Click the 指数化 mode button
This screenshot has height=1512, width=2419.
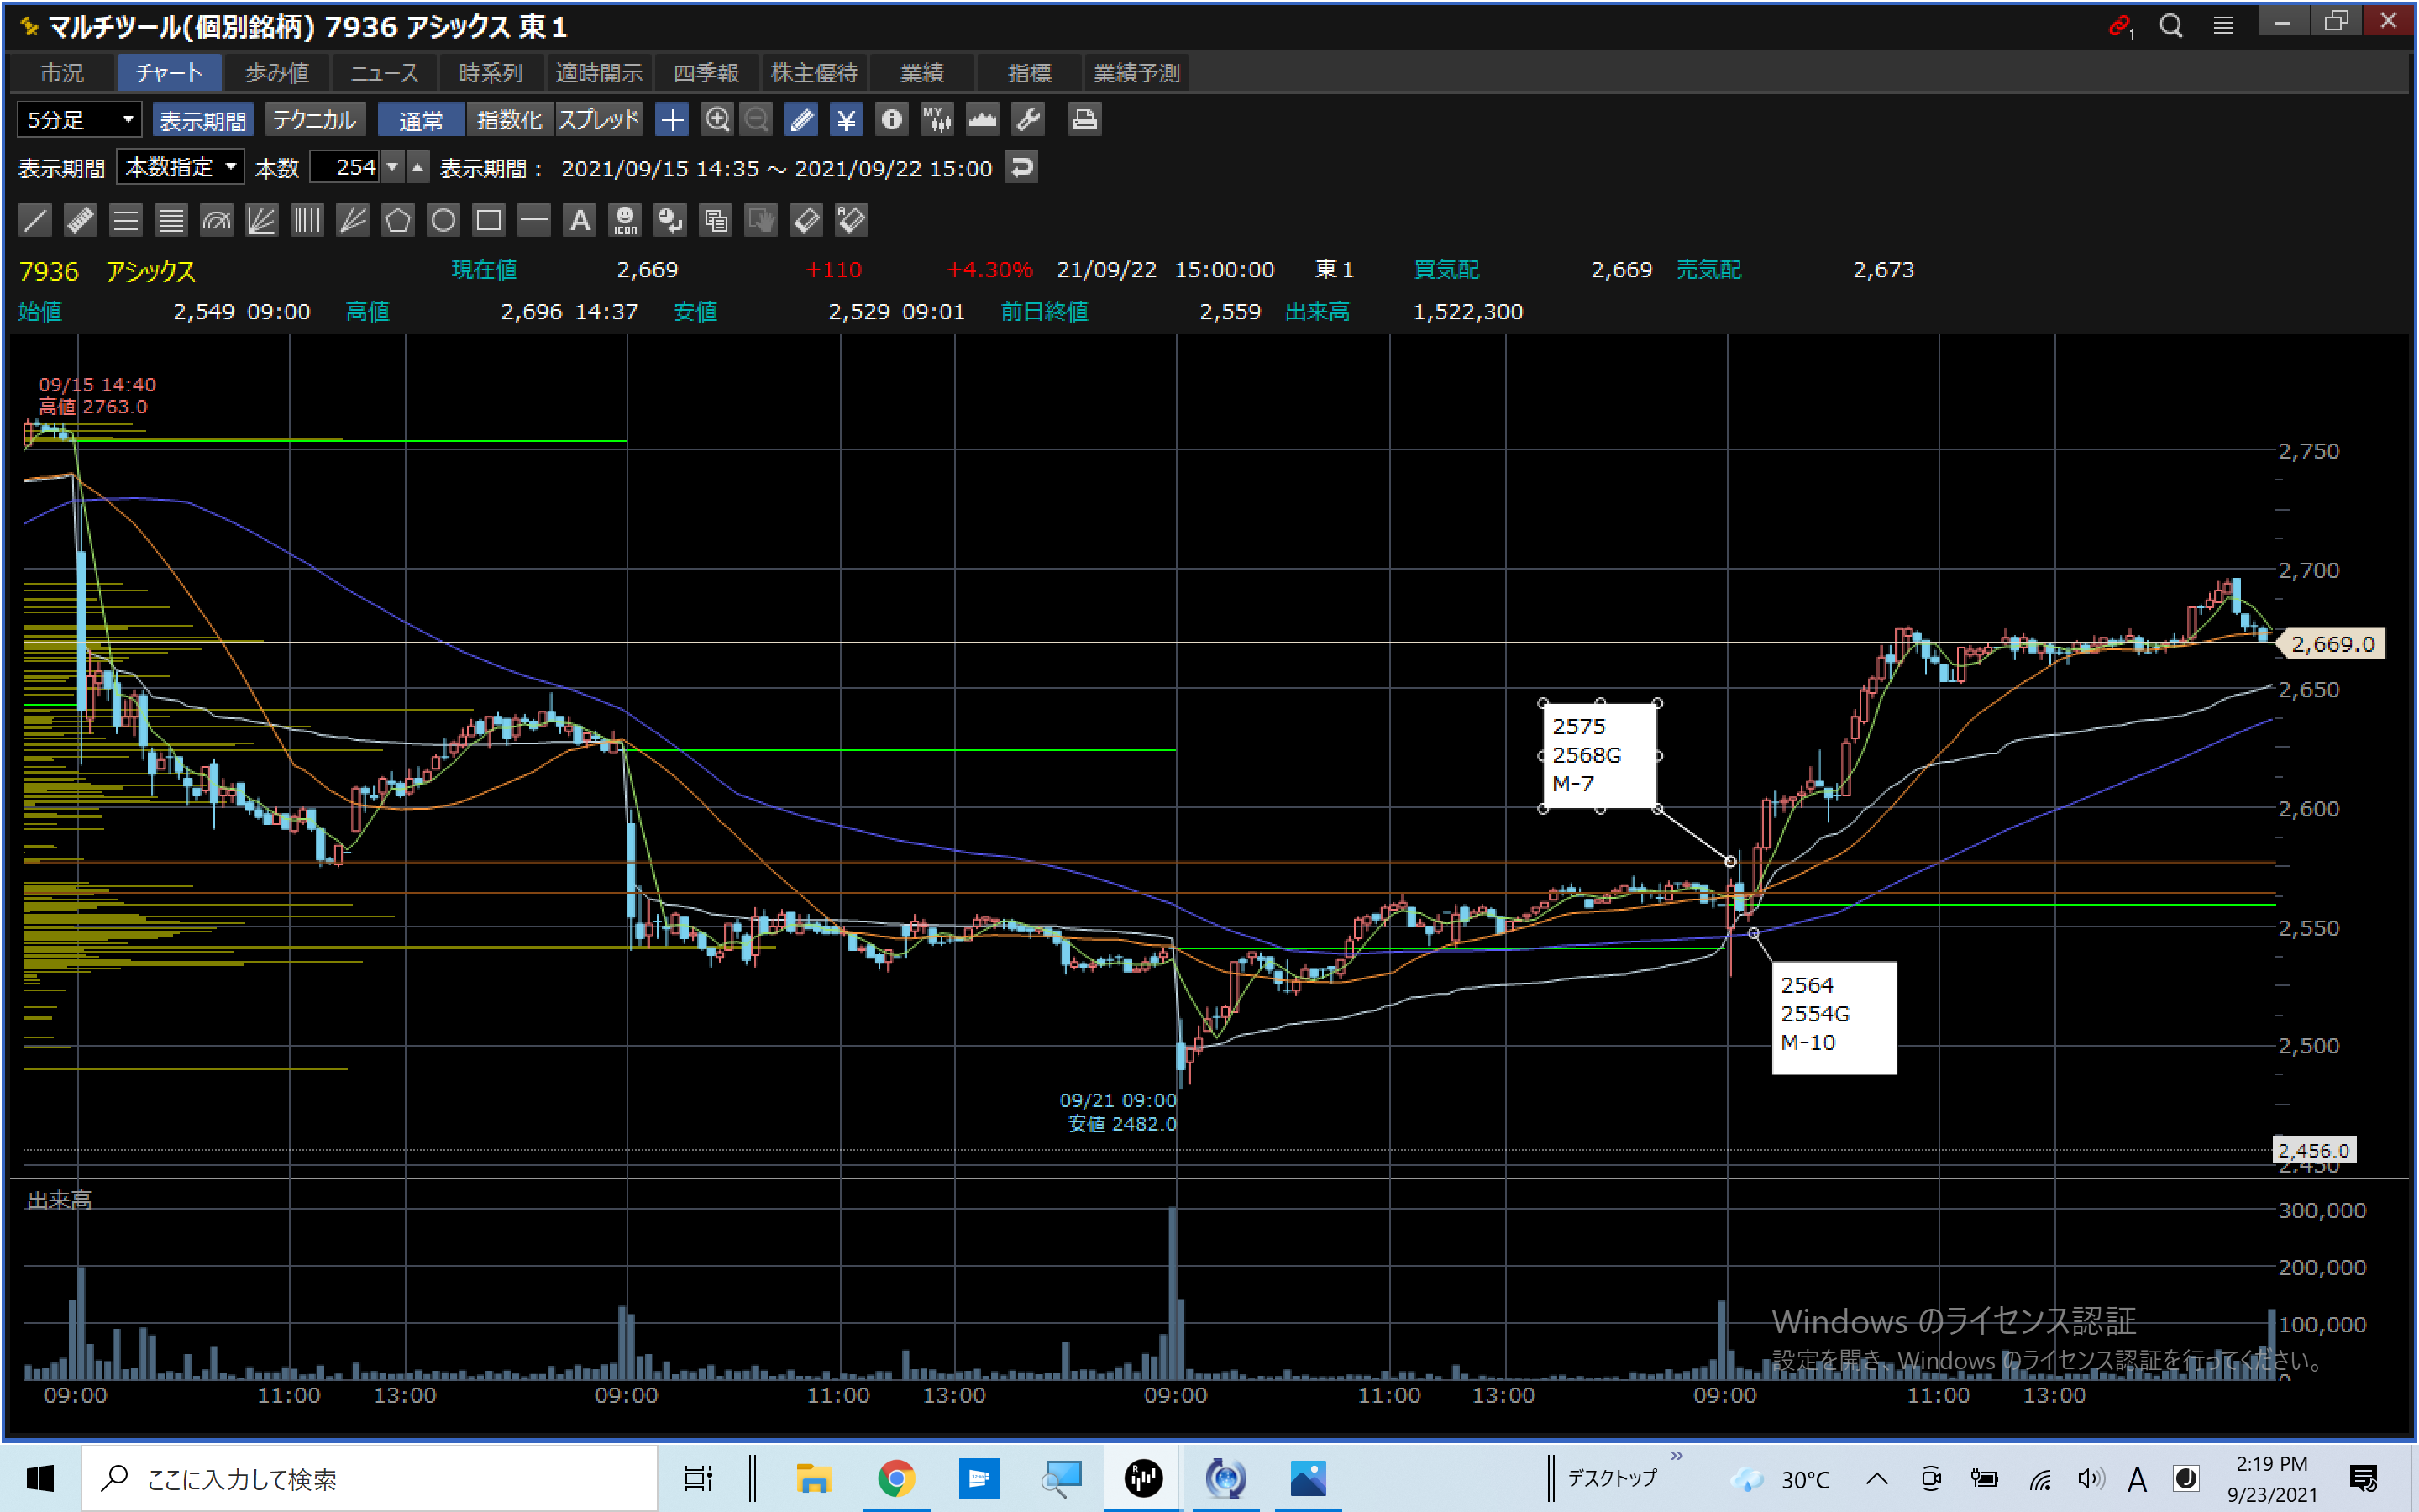click(509, 120)
